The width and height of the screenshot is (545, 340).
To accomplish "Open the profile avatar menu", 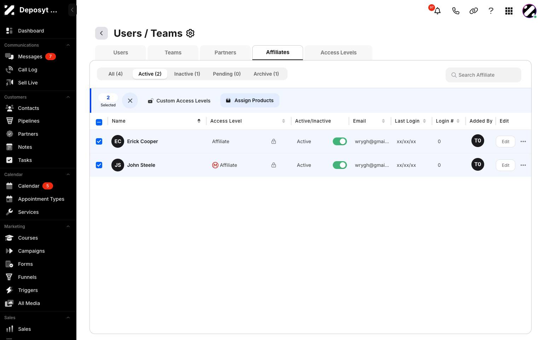I will 529,11.
